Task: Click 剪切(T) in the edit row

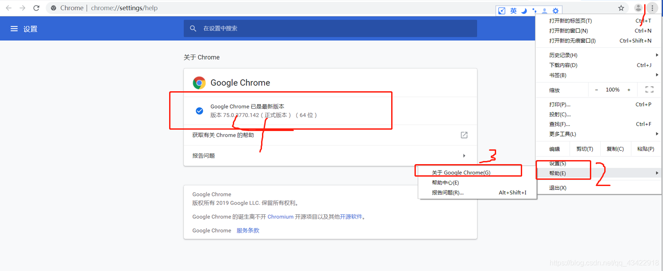Action: 584,149
